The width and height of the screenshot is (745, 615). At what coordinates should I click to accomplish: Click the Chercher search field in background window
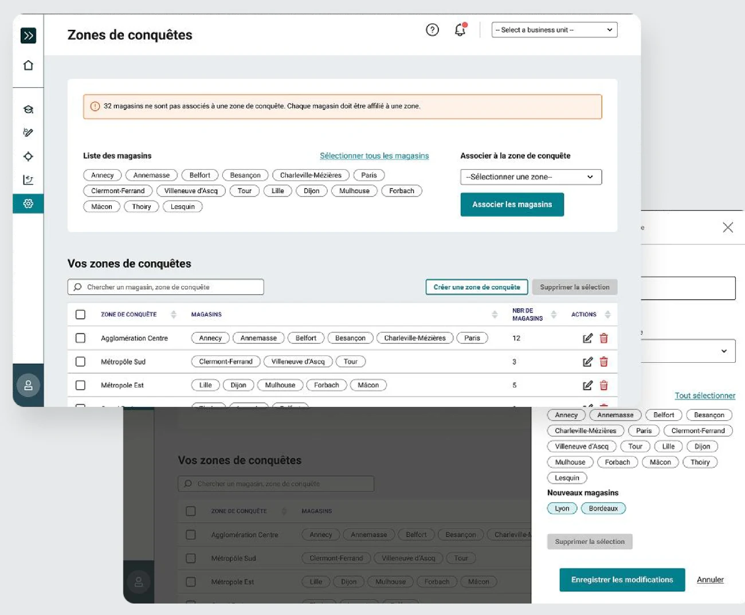click(276, 484)
